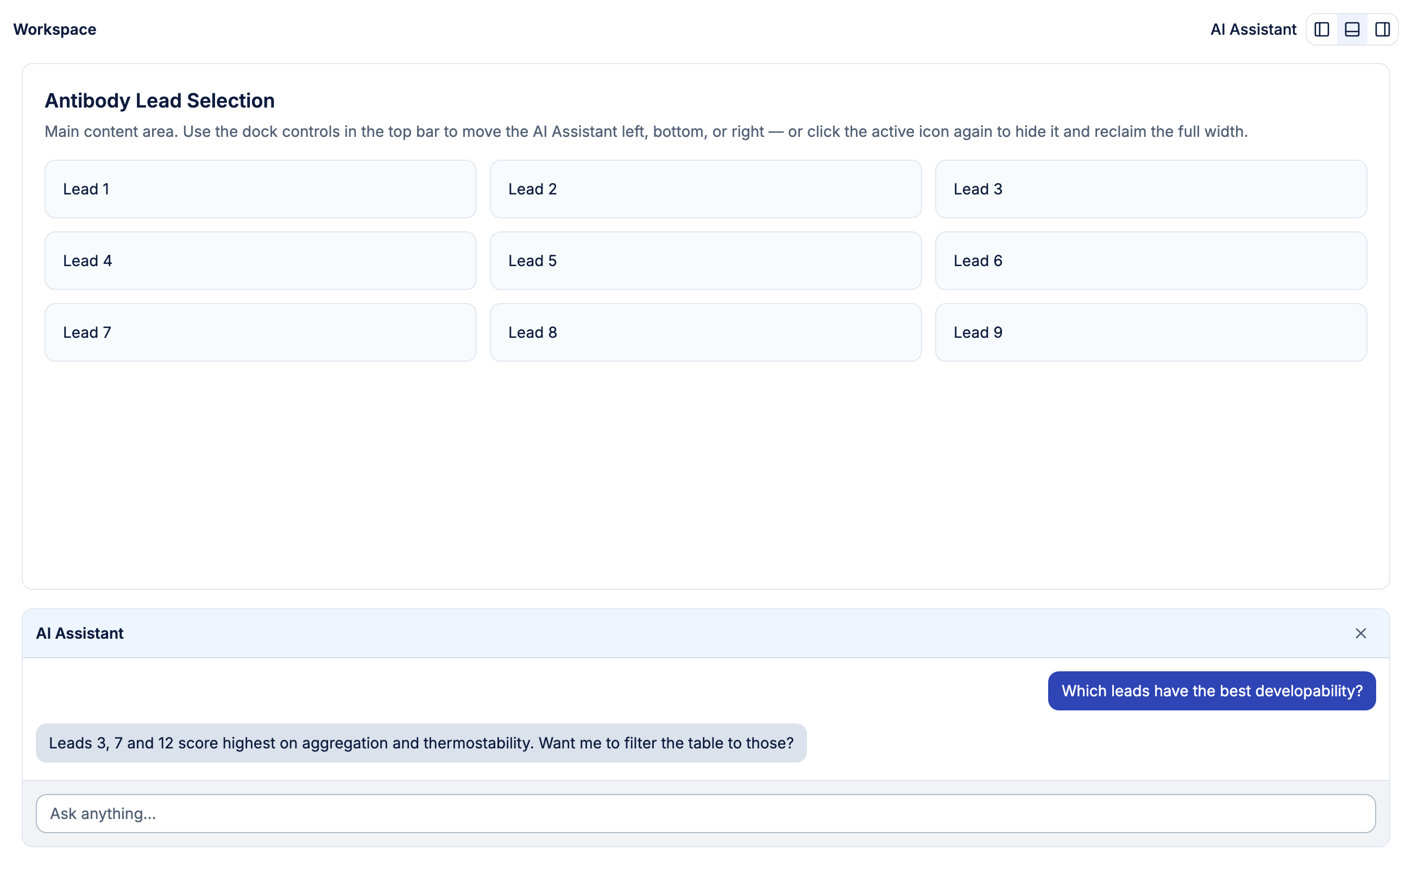Toggle the bottom dock icon for AI Assistant

pos(1352,29)
